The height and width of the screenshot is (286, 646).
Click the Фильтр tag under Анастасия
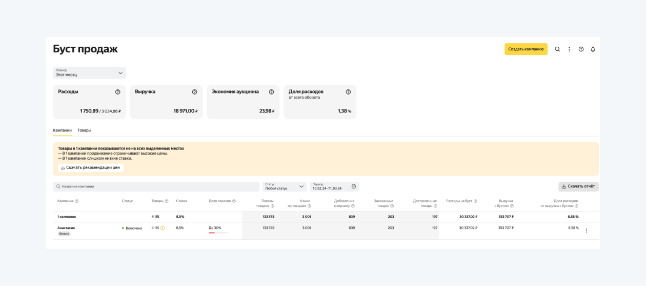[x=64, y=234]
